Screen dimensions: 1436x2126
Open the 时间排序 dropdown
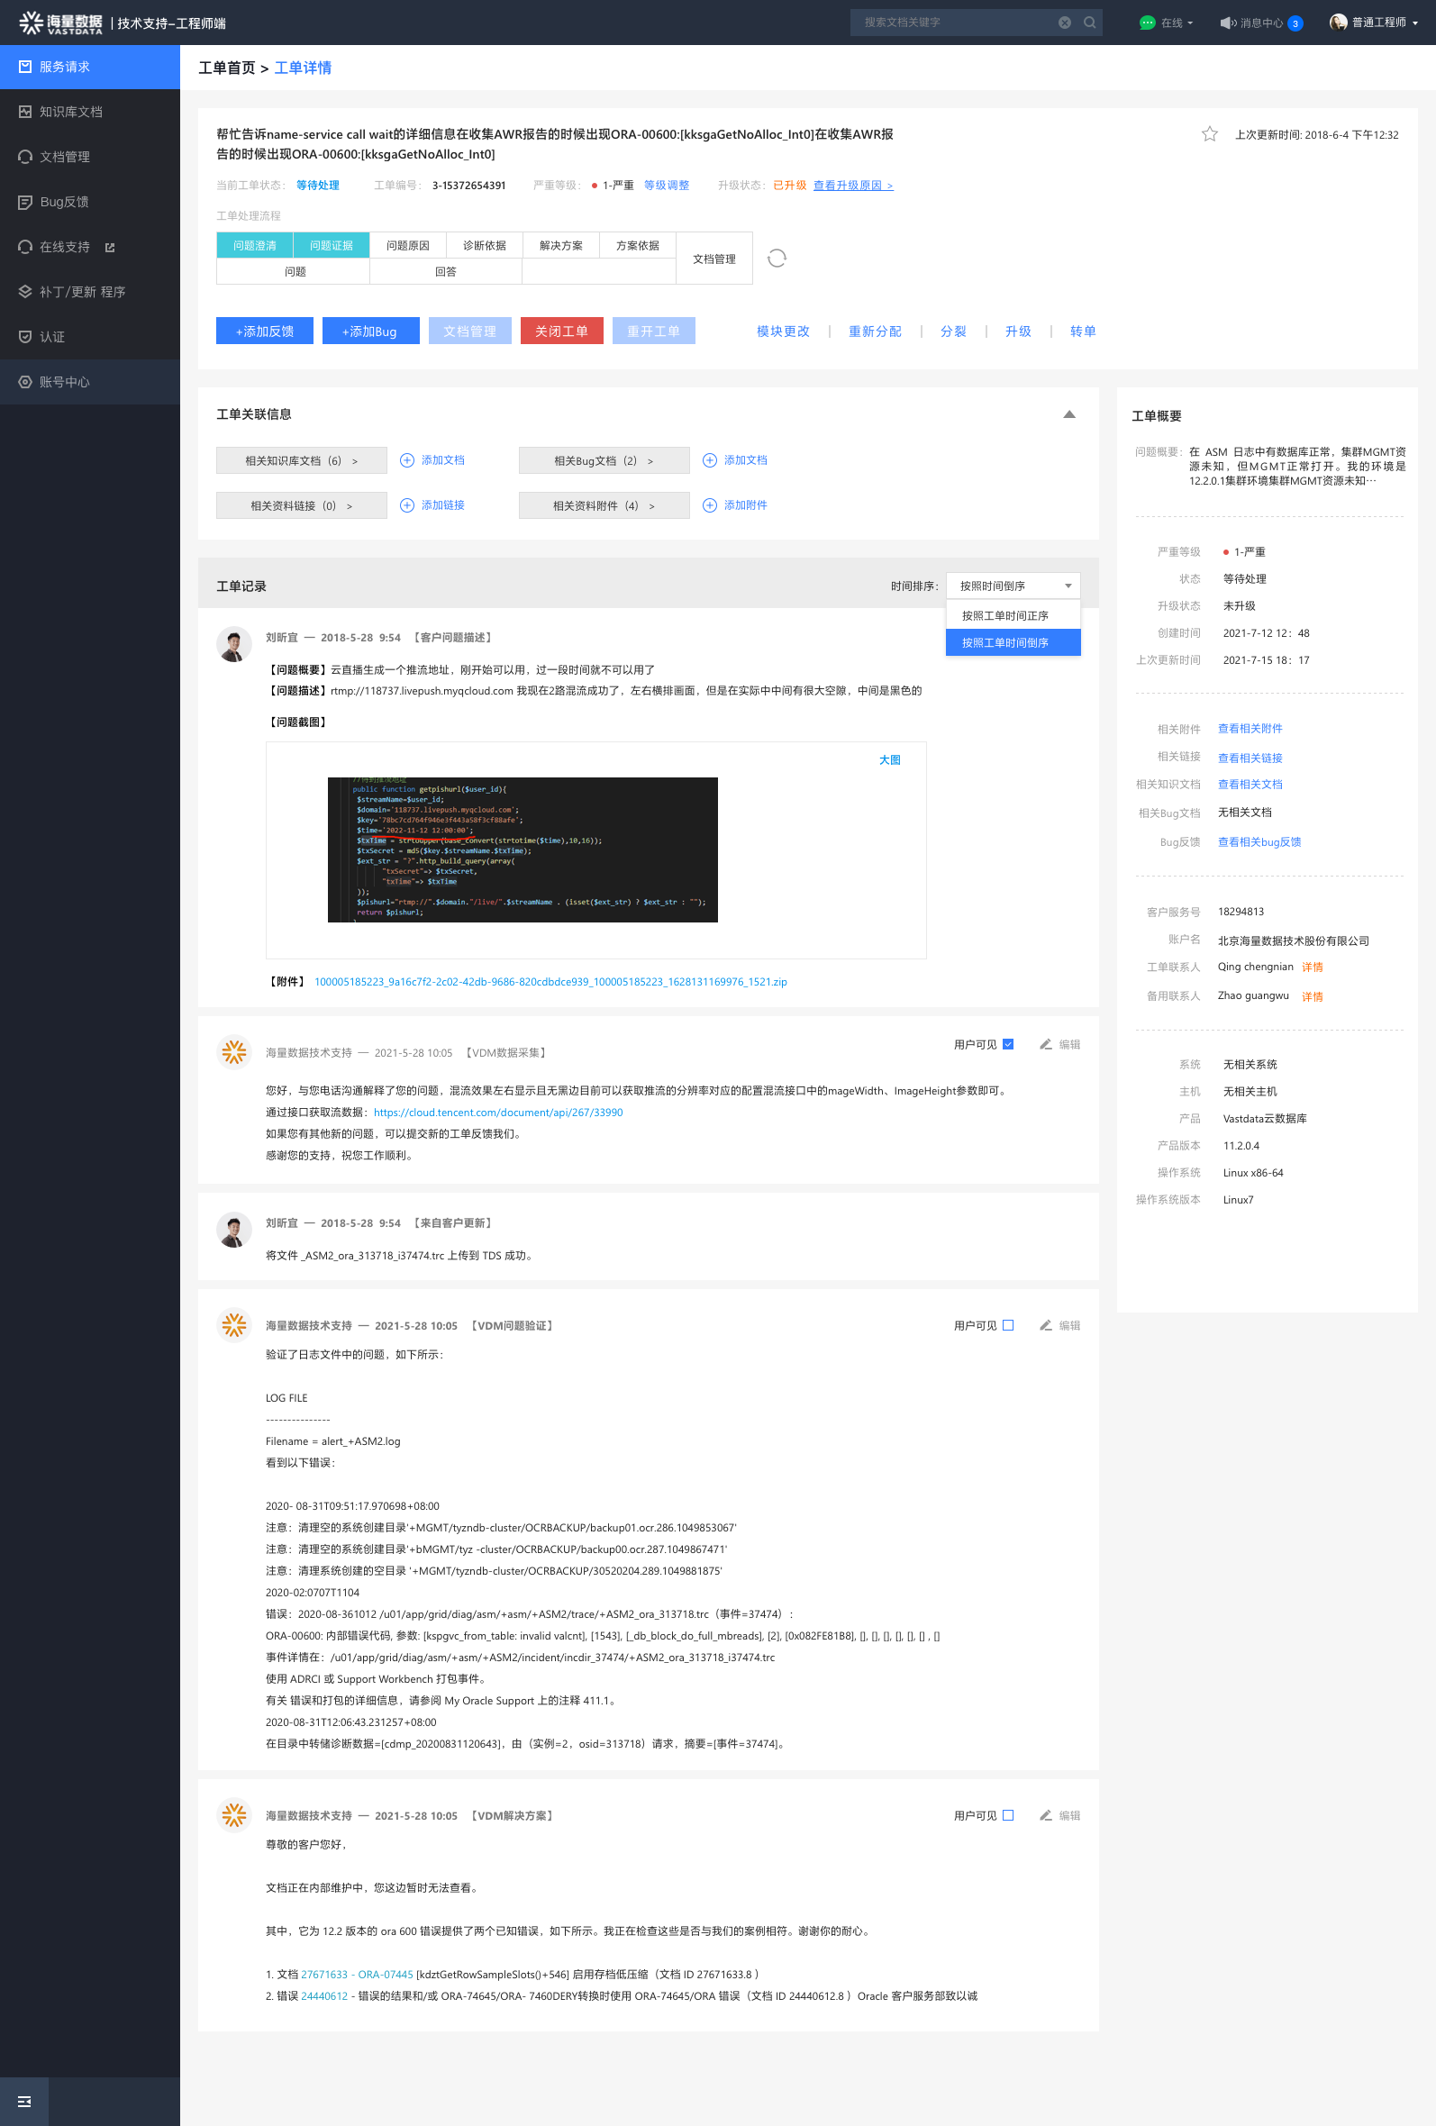pyautogui.click(x=1013, y=586)
